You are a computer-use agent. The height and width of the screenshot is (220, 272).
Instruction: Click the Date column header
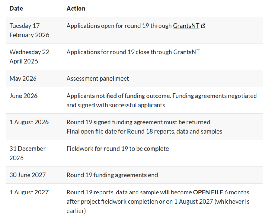(x=16, y=8)
